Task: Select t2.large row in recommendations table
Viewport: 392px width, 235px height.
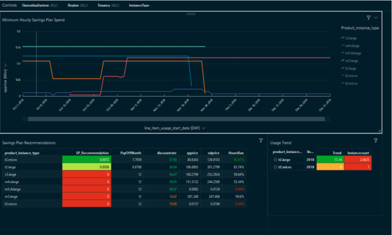Action: 124,167
